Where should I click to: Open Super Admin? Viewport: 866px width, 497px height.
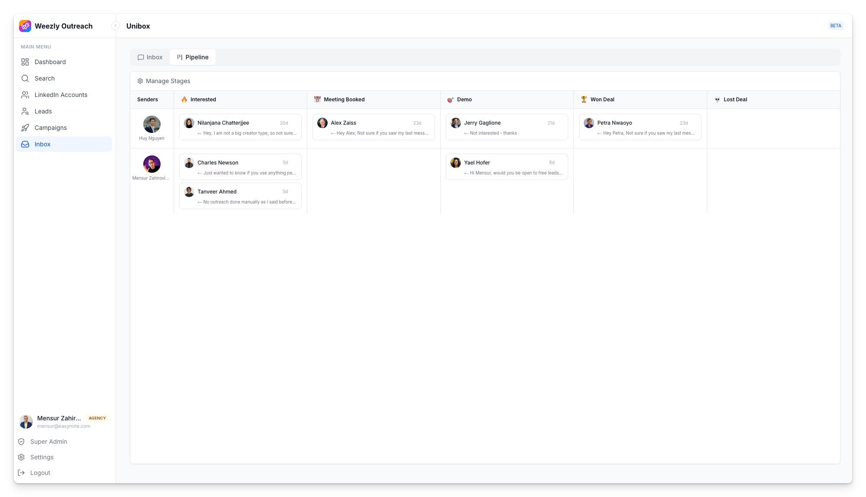[x=48, y=442]
